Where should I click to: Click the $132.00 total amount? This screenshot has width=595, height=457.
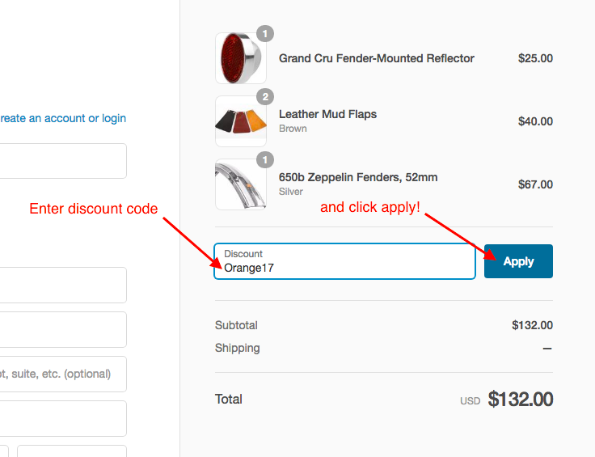[520, 400]
